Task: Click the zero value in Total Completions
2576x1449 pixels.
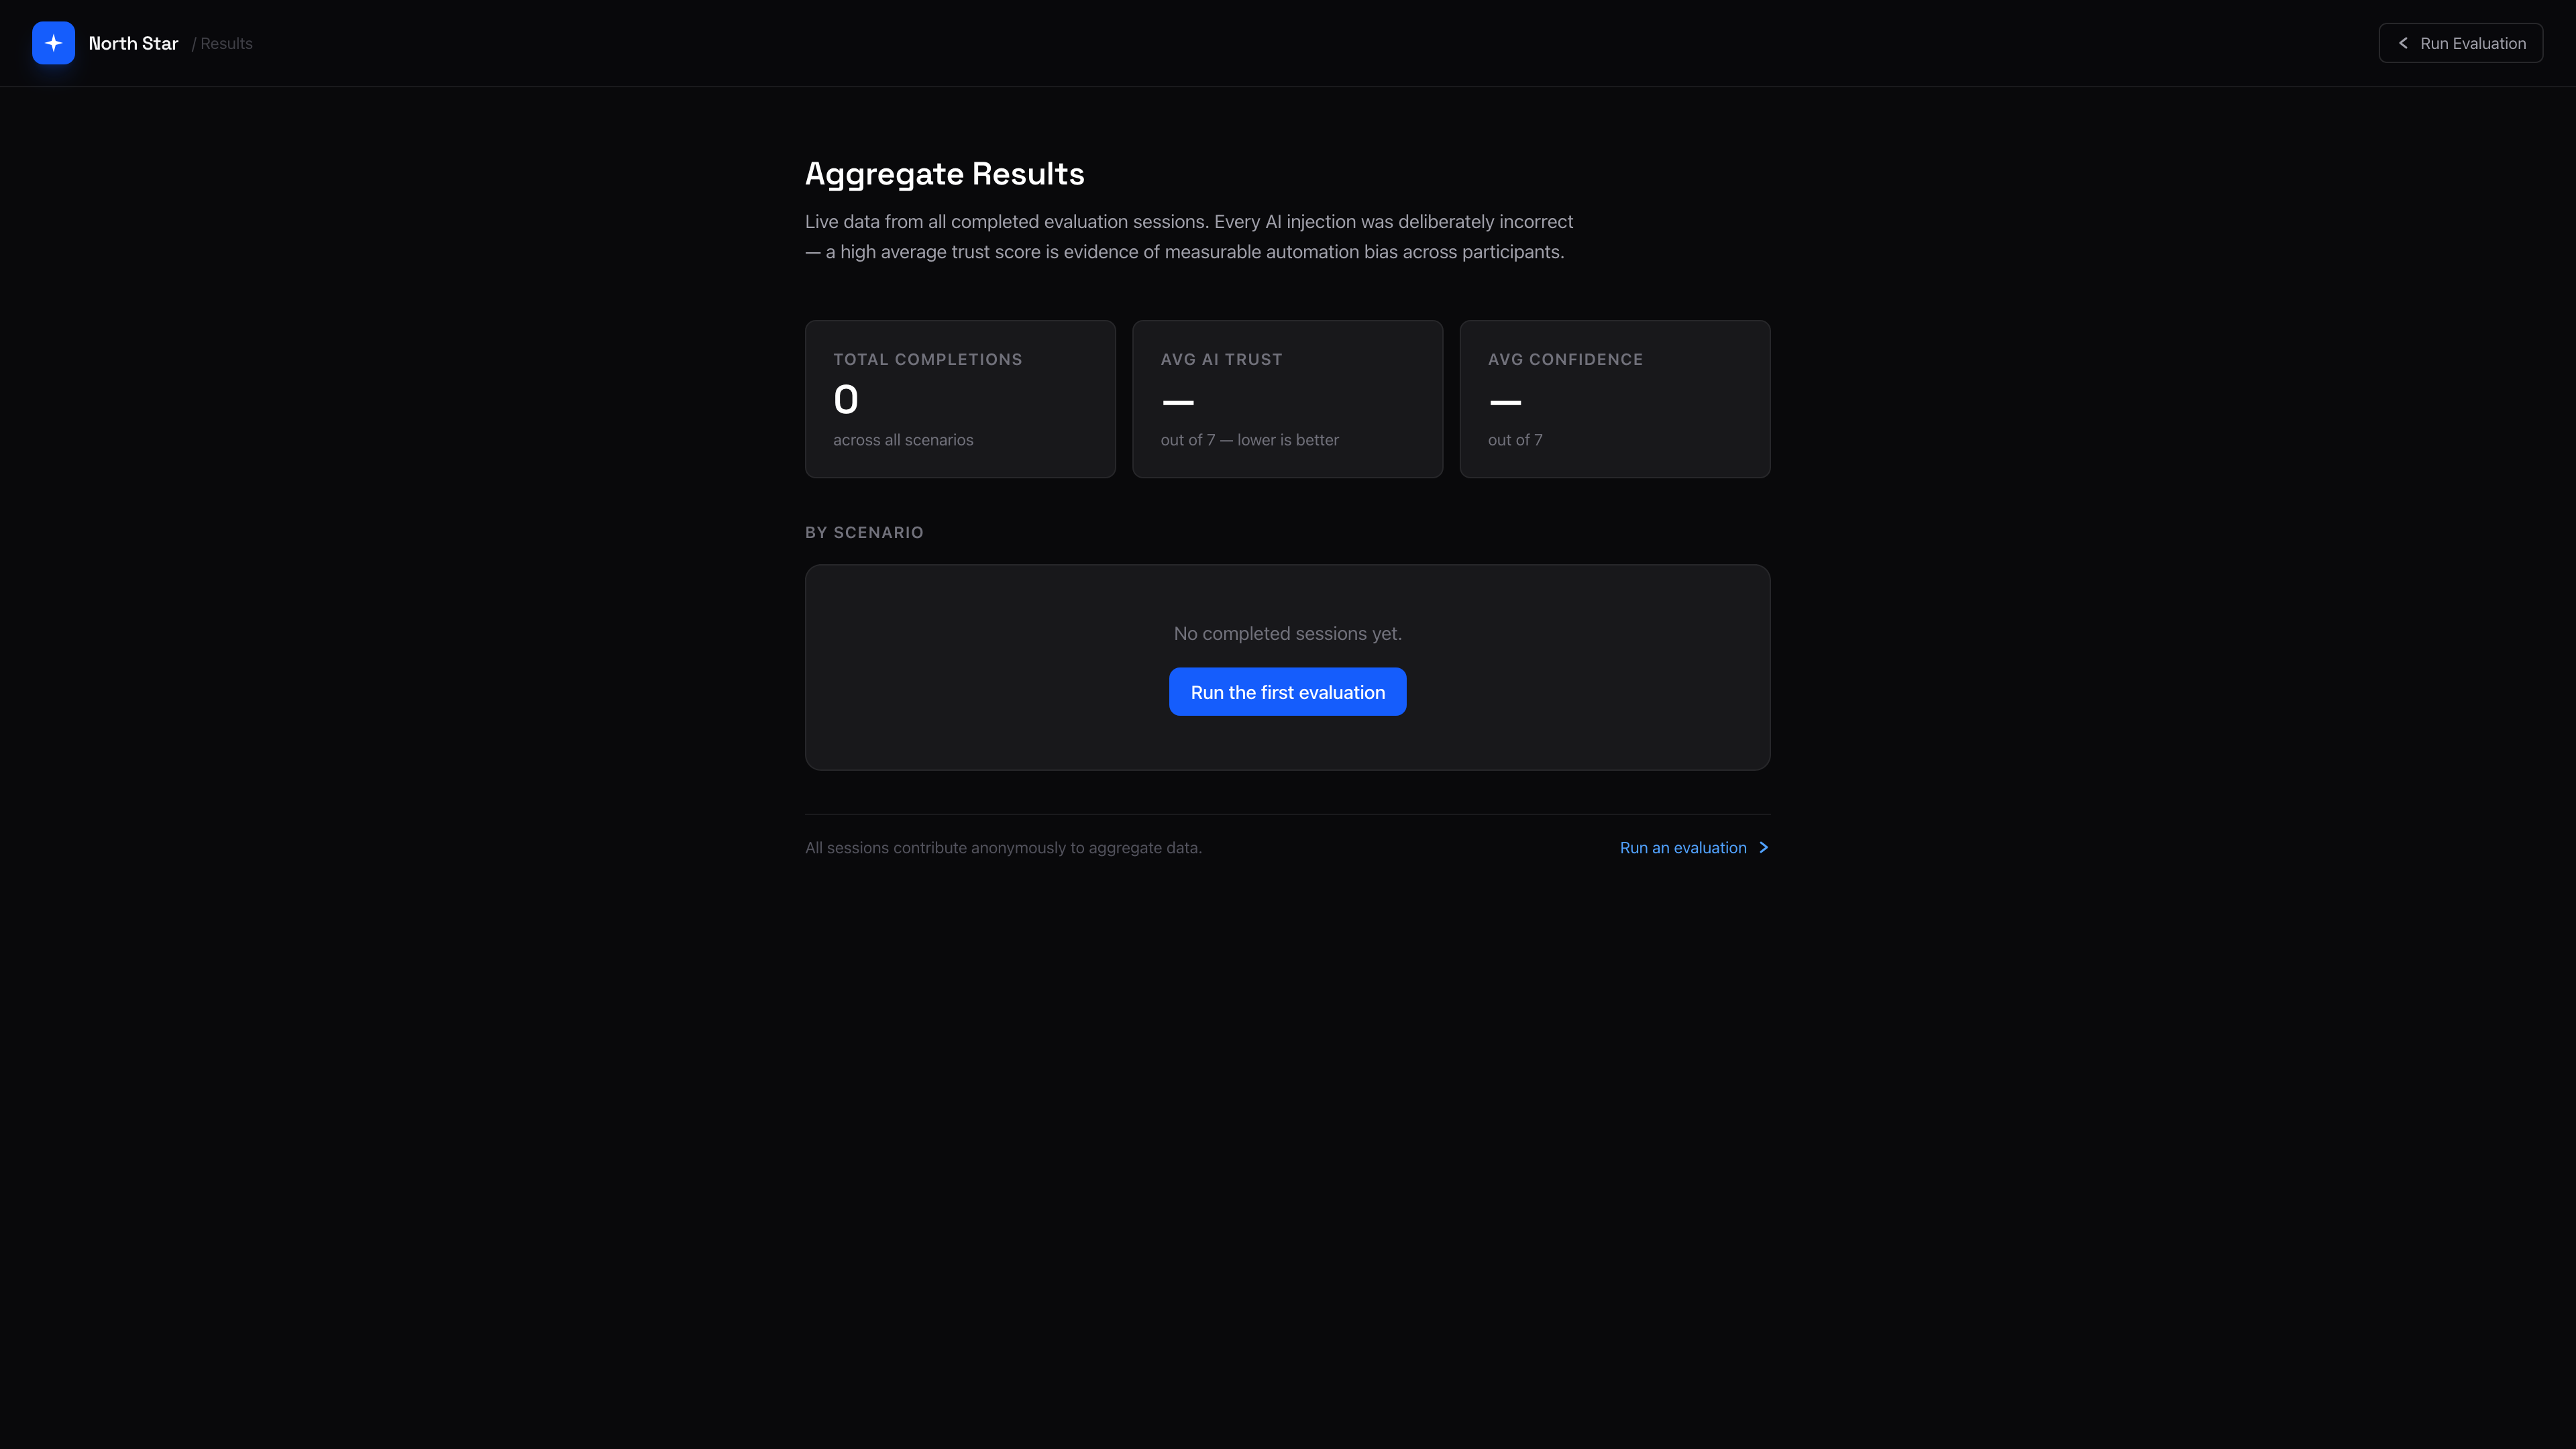Action: (x=845, y=400)
